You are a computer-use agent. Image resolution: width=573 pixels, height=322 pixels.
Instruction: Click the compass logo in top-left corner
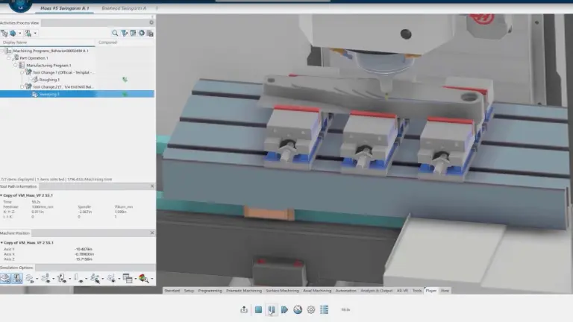(20, 5)
